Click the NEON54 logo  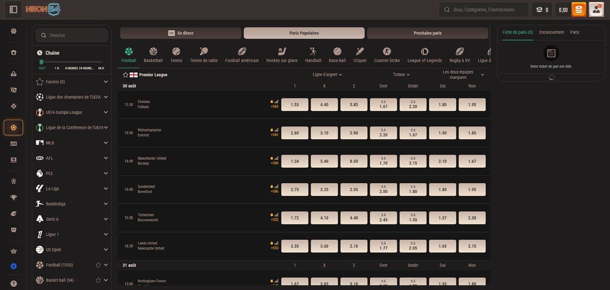pyautogui.click(x=43, y=9)
